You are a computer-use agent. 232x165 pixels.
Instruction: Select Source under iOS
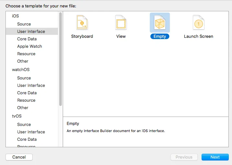coord(24,24)
